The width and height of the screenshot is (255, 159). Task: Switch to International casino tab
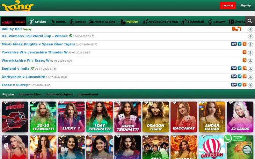tap(88, 94)
